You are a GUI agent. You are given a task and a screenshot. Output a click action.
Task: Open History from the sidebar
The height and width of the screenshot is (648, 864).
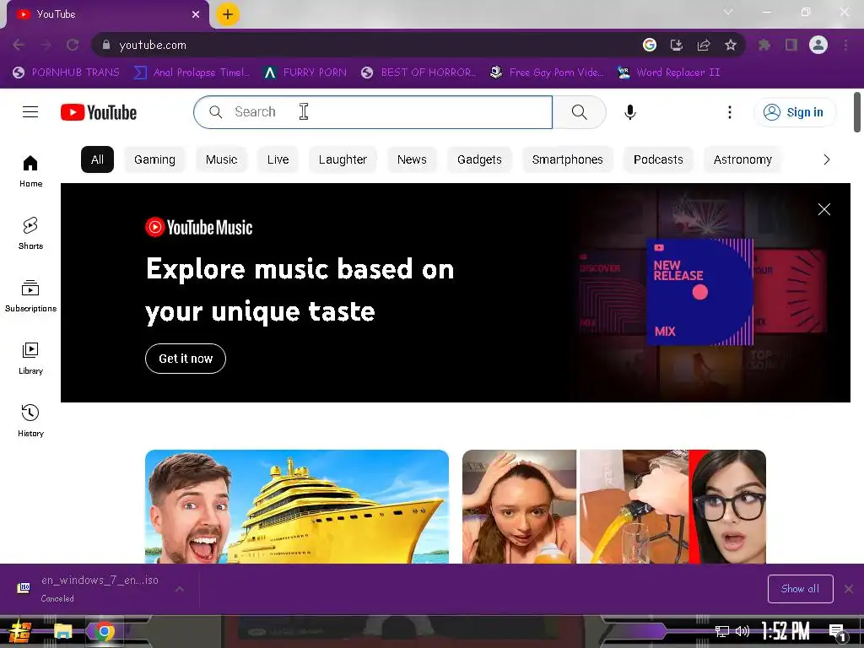pyautogui.click(x=30, y=420)
